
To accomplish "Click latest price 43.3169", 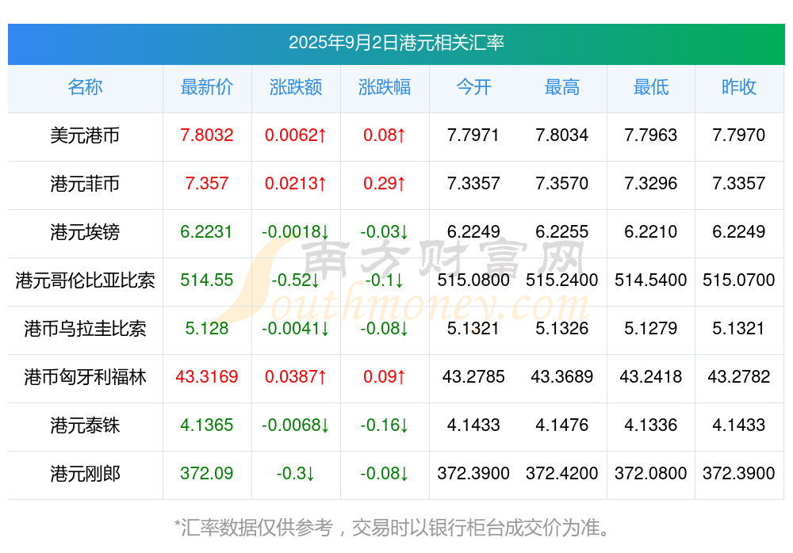I will click(x=207, y=376).
